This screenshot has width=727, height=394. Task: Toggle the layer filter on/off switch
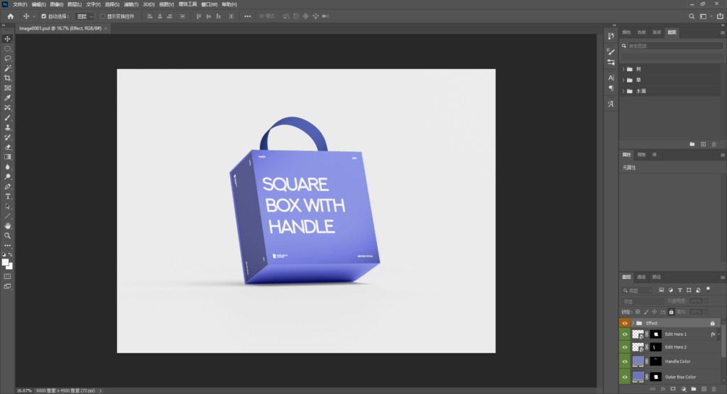click(x=708, y=289)
